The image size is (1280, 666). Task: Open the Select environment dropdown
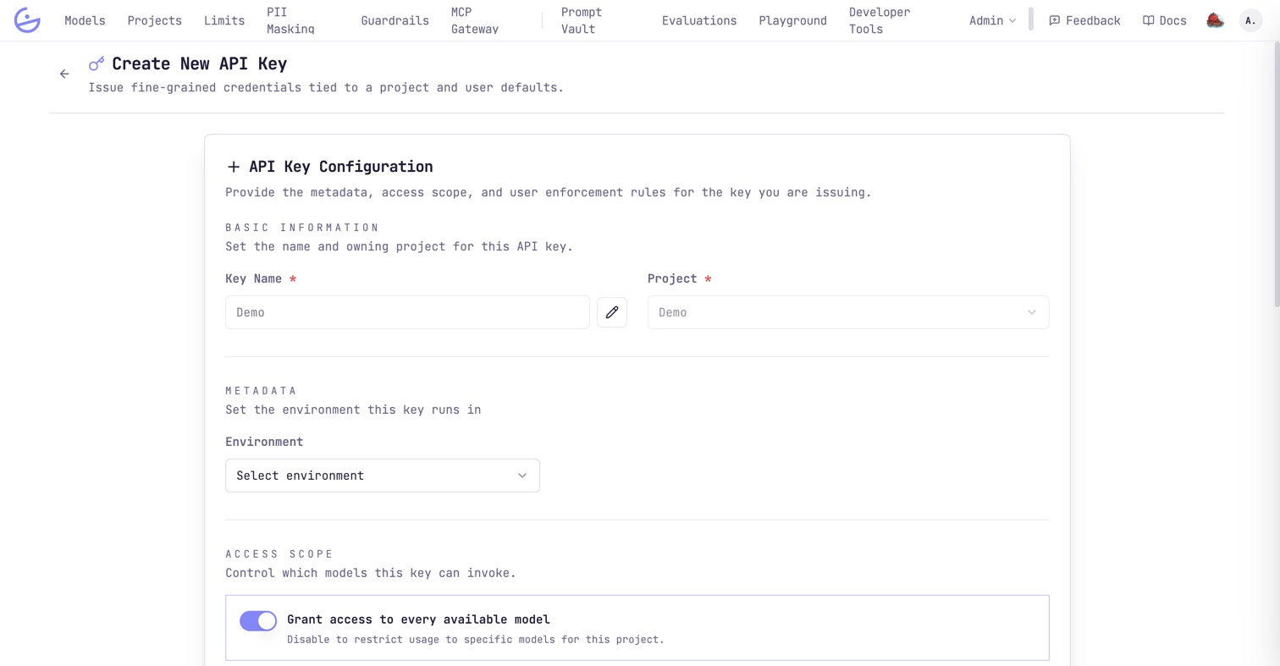tap(383, 476)
